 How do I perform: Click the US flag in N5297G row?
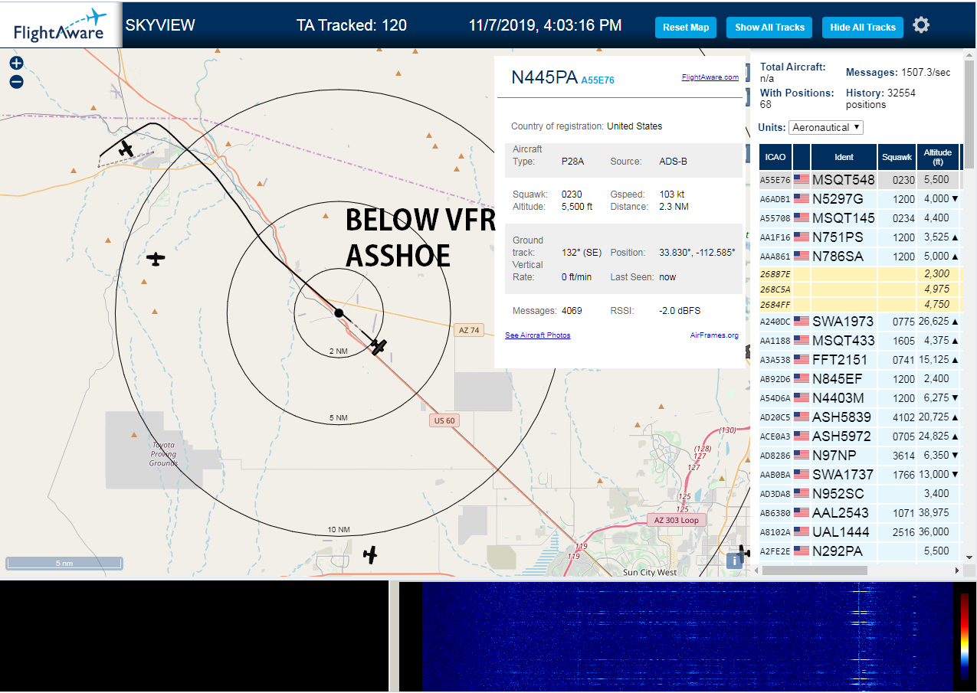(x=802, y=199)
